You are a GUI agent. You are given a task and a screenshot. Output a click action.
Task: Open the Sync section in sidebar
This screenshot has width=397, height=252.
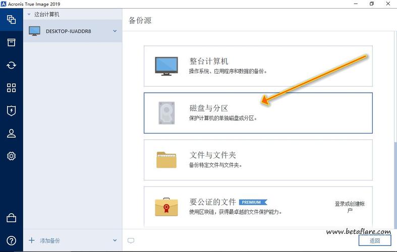pos(12,66)
